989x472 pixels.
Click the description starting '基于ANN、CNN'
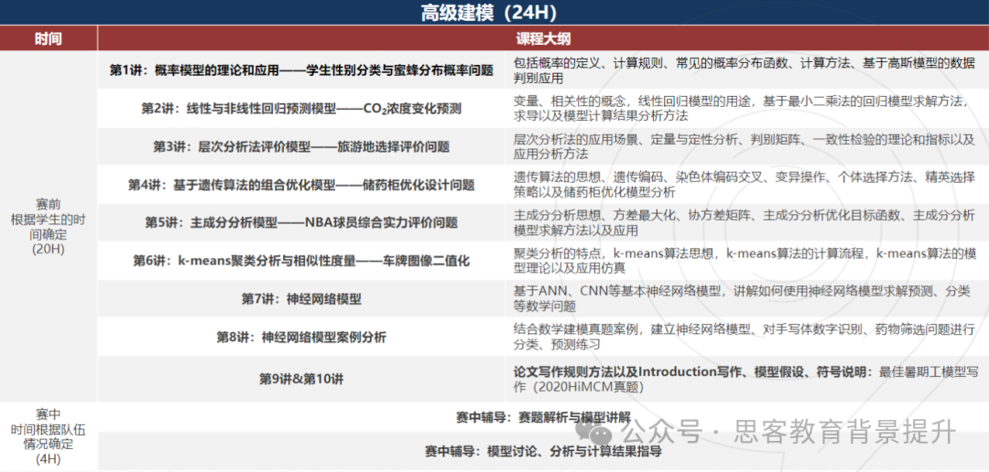pos(744,299)
